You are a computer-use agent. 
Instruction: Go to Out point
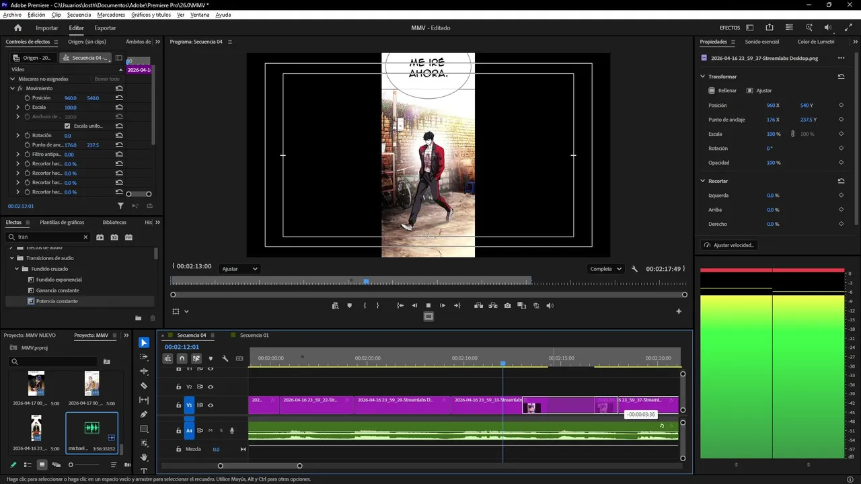[457, 305]
